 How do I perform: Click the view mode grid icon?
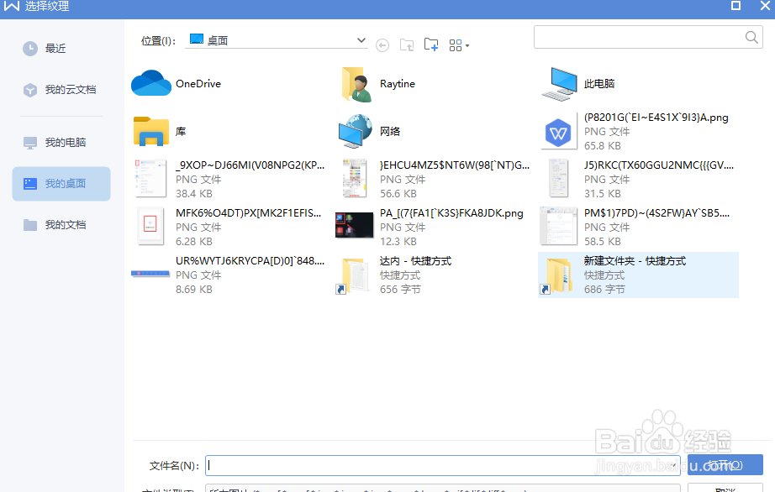[x=454, y=44]
